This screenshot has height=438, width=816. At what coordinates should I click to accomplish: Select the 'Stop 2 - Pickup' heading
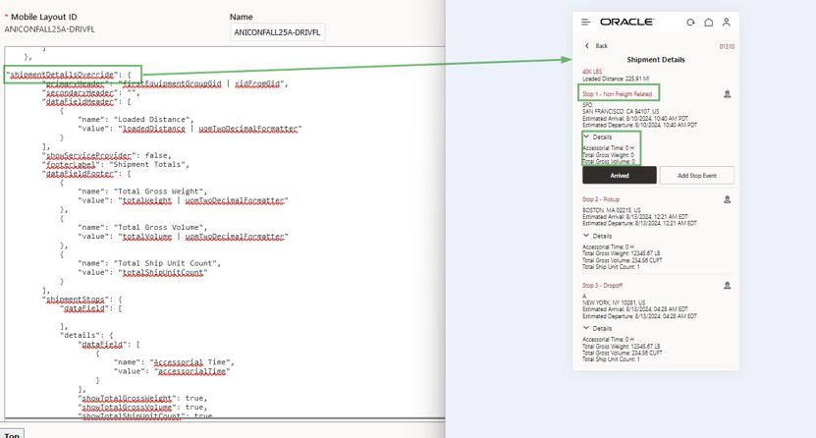tap(601, 199)
